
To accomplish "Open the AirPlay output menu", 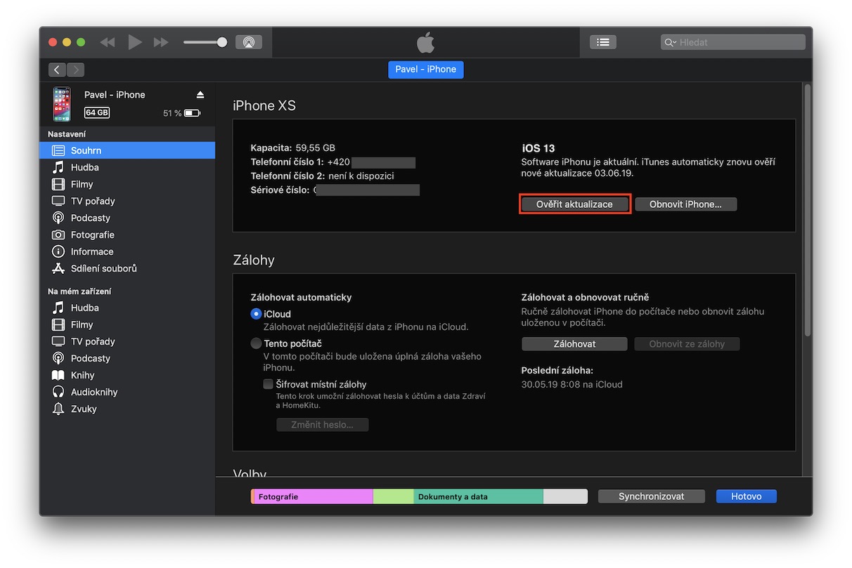I will point(249,42).
